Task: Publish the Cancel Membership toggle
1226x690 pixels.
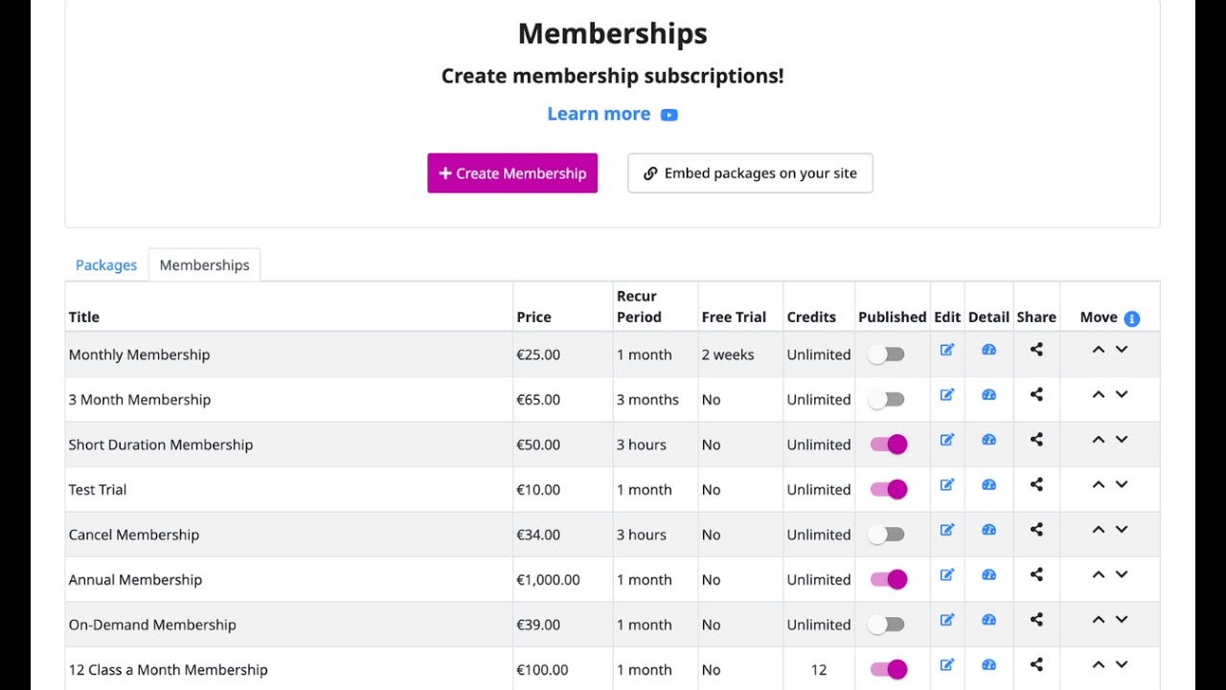Action: pyautogui.click(x=886, y=535)
